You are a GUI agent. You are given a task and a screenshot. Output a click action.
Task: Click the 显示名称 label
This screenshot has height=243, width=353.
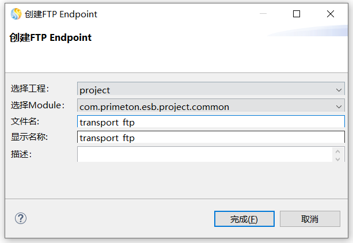point(29,137)
